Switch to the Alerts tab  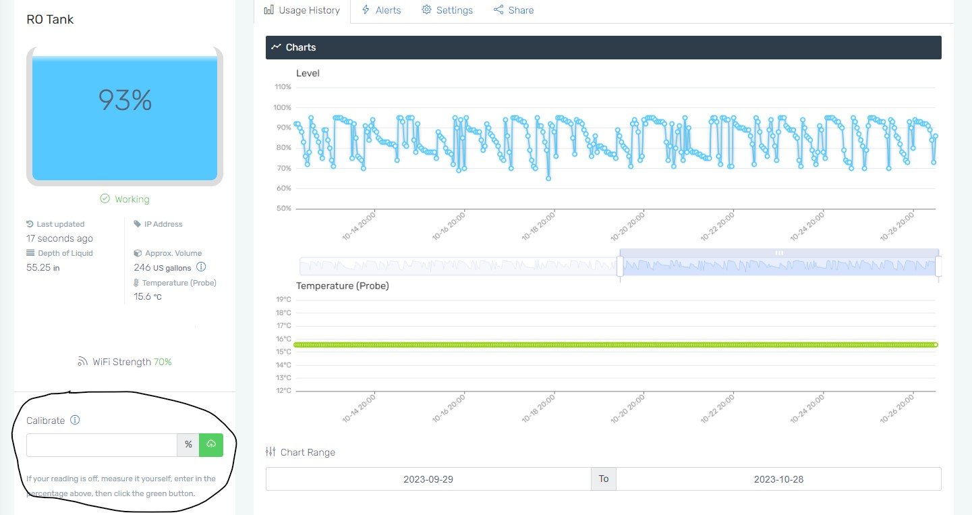point(381,10)
